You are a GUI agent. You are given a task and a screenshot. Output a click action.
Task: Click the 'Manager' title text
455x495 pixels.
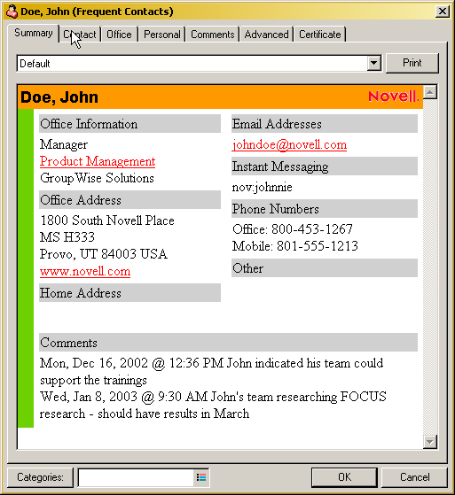64,144
